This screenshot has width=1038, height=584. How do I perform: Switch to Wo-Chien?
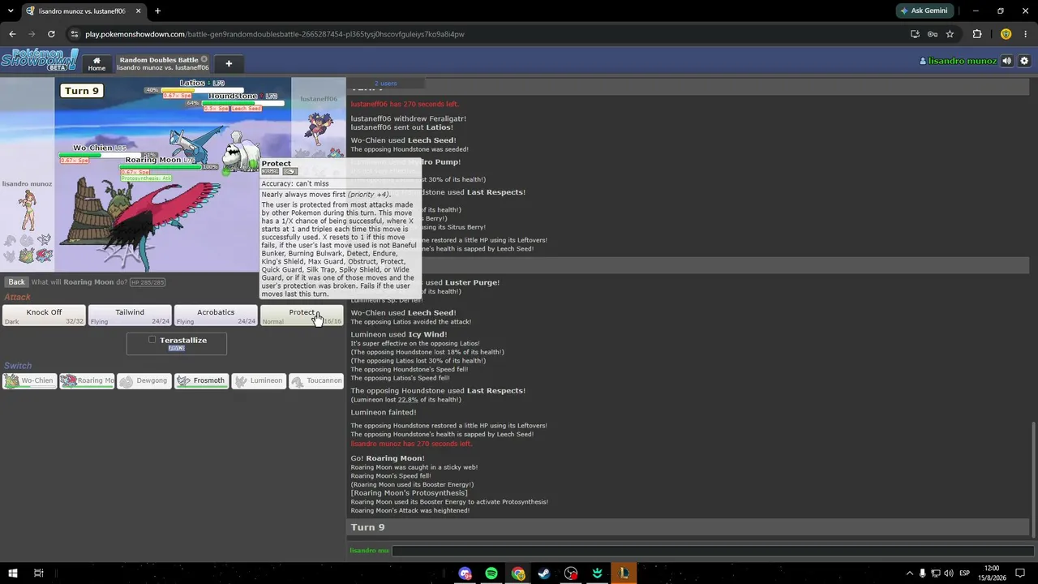(30, 380)
